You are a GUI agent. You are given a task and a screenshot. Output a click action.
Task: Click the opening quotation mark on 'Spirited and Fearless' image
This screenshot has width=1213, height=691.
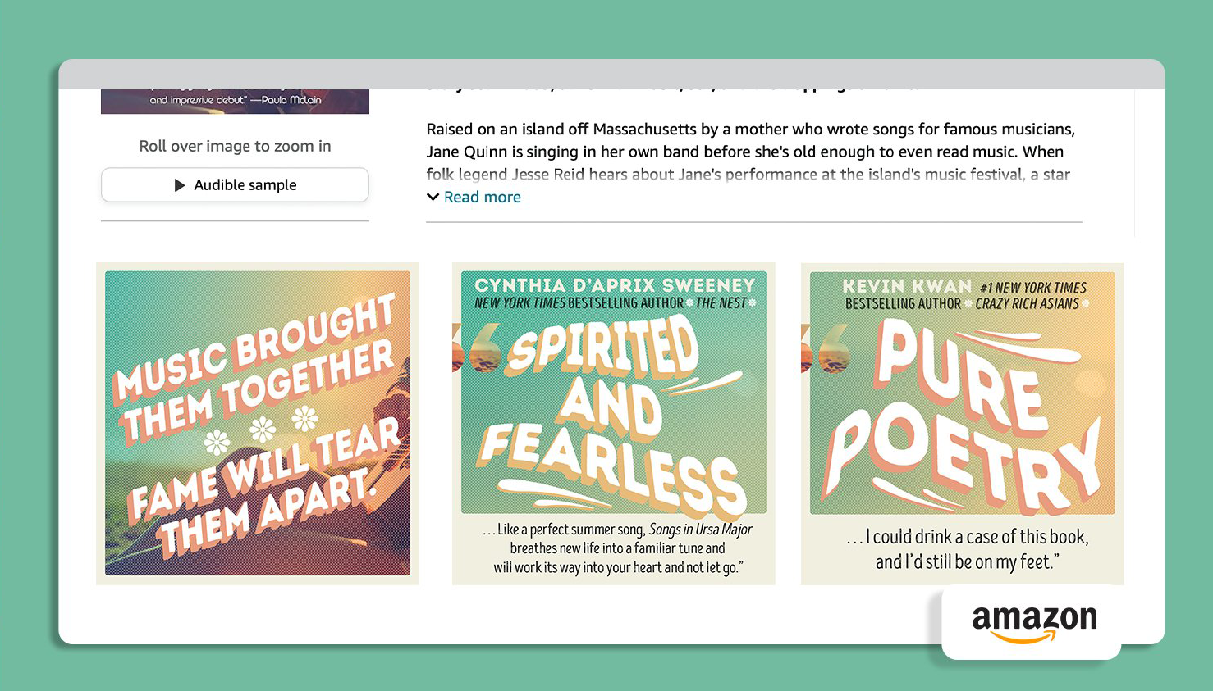pos(476,348)
